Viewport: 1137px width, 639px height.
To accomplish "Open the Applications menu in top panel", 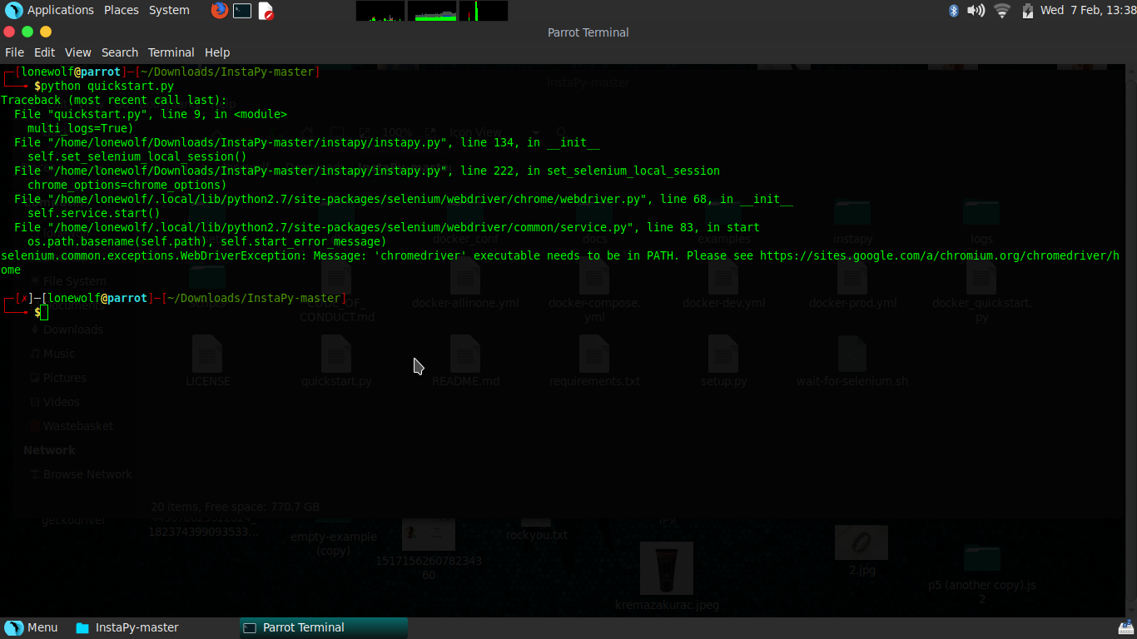I will point(61,10).
